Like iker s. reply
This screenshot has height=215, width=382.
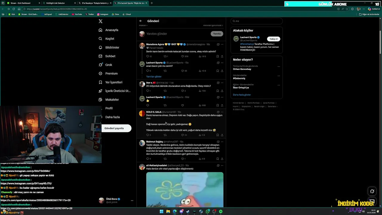(x=183, y=91)
